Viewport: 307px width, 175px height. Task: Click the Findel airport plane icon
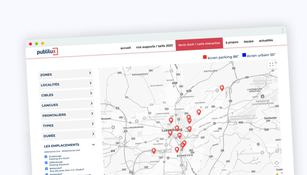click(263, 96)
